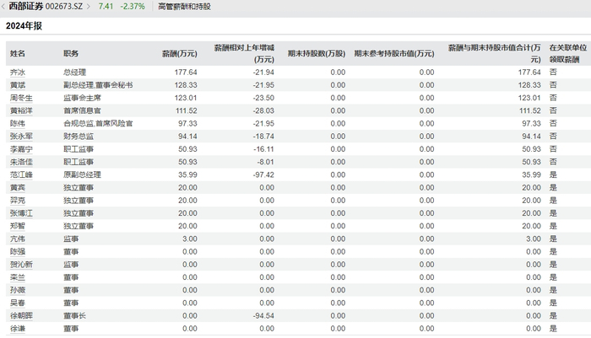This screenshot has height=338, width=591.
Task: Open 陈伟's name link
Action: 18,123
